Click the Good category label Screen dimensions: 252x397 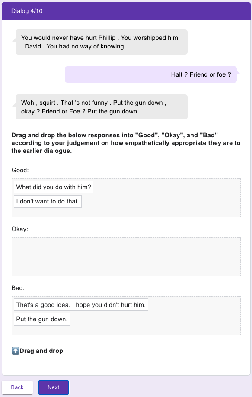(x=20, y=170)
